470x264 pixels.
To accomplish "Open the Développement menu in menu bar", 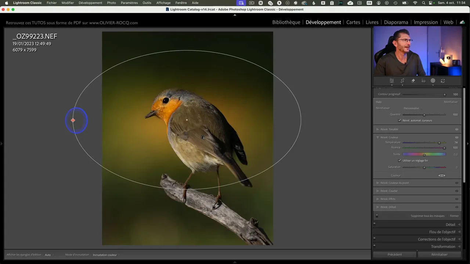I will point(90,3).
